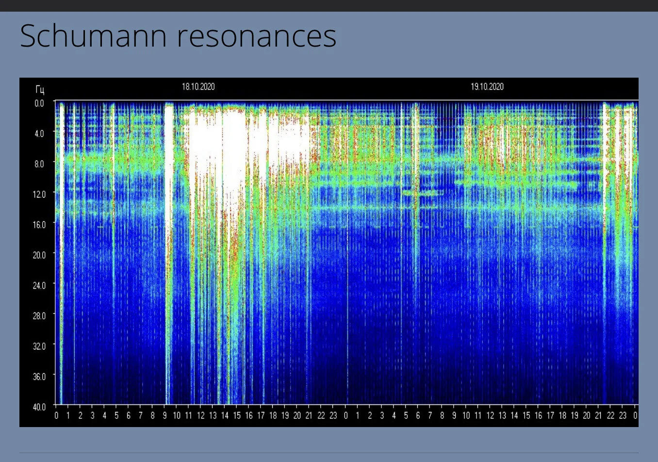Click the 40.0 frequency axis label
Viewport: 658px width, 462px height.
tap(38, 407)
